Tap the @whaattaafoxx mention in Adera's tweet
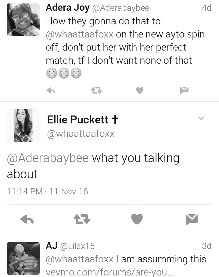The width and height of the screenshot is (219, 277). pyautogui.click(x=80, y=34)
